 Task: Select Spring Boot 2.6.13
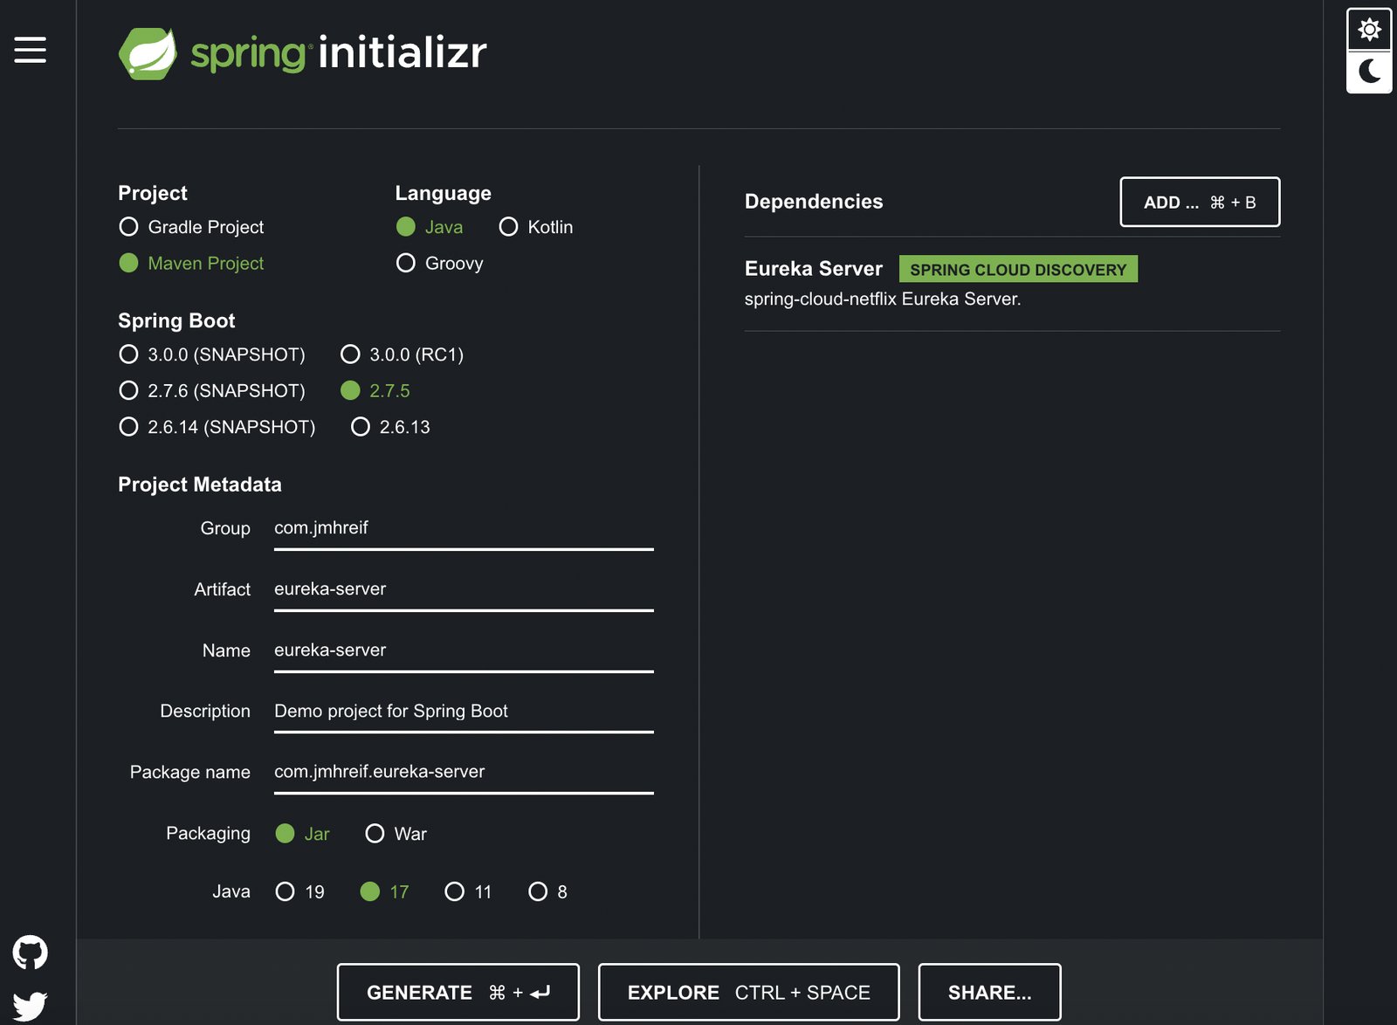click(390, 427)
